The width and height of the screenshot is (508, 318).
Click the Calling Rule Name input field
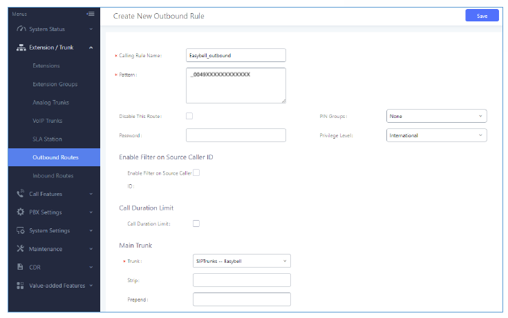point(236,55)
